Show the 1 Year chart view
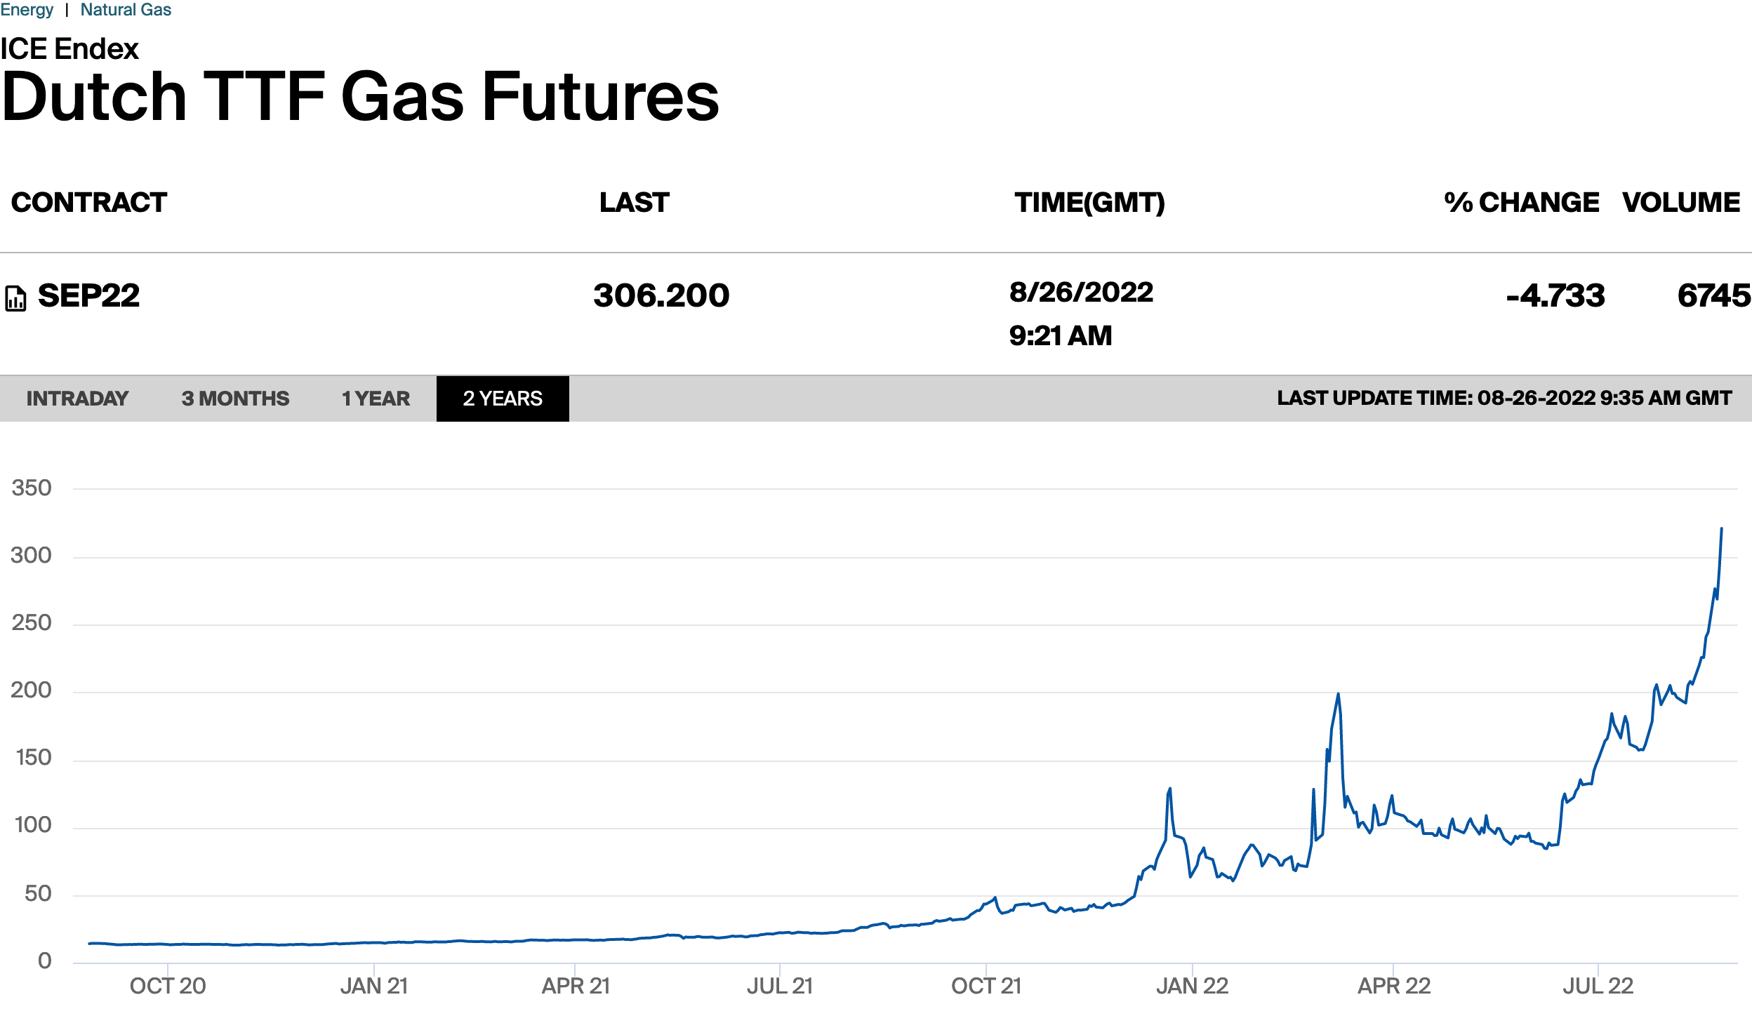The width and height of the screenshot is (1752, 1023). [x=376, y=399]
